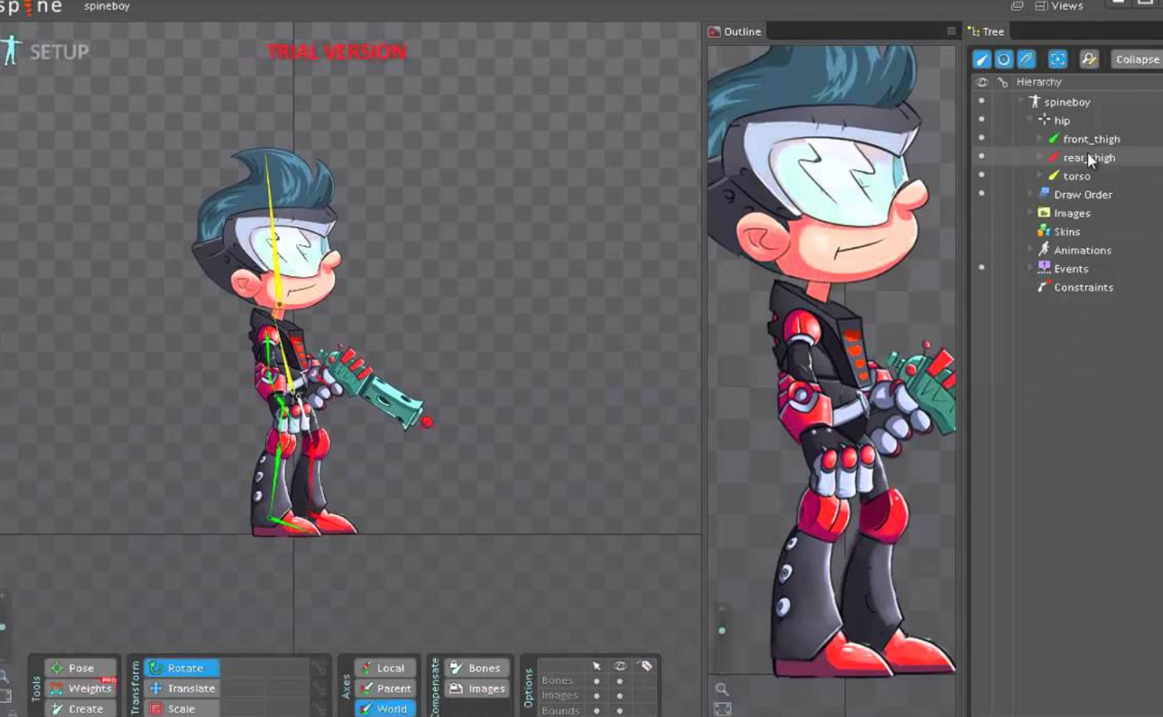Expand the Events node arrow
The width and height of the screenshot is (1163, 717).
[1030, 268]
